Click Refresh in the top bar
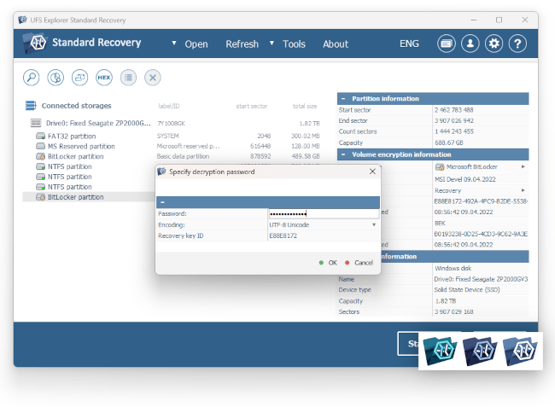The height and width of the screenshot is (407, 555). (x=242, y=44)
